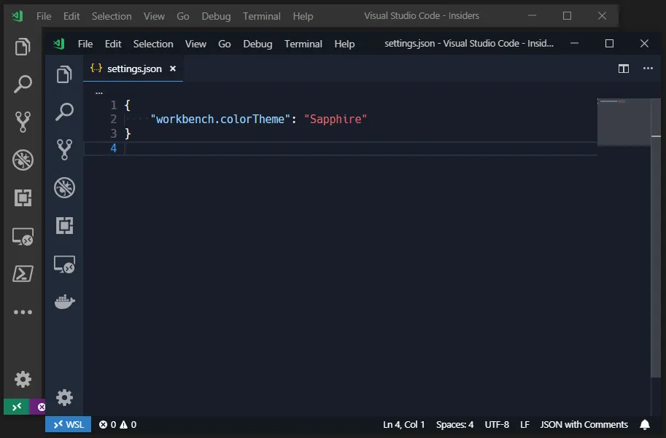
Task: Open Source Control in the front window's activity bar
Action: click(64, 149)
